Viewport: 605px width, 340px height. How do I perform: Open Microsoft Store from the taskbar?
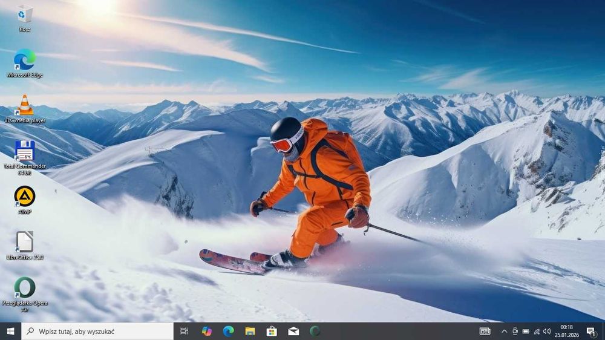272,331
